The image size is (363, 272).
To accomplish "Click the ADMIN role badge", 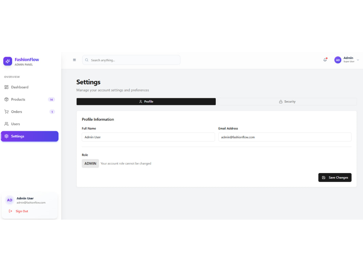I will (x=90, y=164).
